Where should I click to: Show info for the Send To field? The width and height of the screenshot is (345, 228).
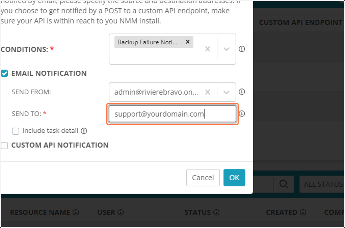[242, 114]
